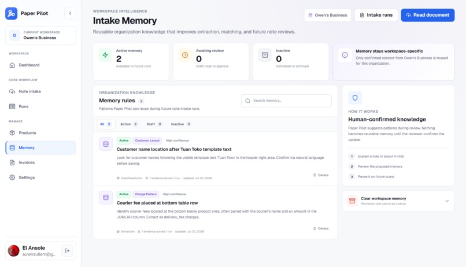Click the Courier fee rule database icon
Viewport: 466px width, 267px height.
[x=106, y=198]
